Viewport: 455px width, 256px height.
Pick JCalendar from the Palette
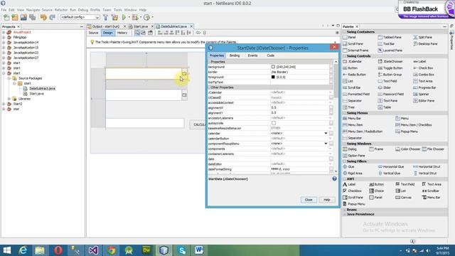coord(353,62)
